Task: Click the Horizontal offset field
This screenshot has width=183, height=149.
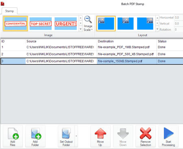Action: (x=179, y=18)
